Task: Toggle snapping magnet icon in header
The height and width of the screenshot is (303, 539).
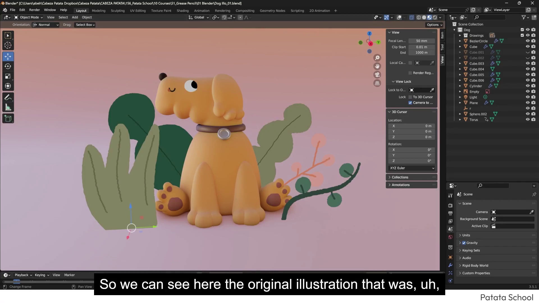Action: tap(224, 17)
